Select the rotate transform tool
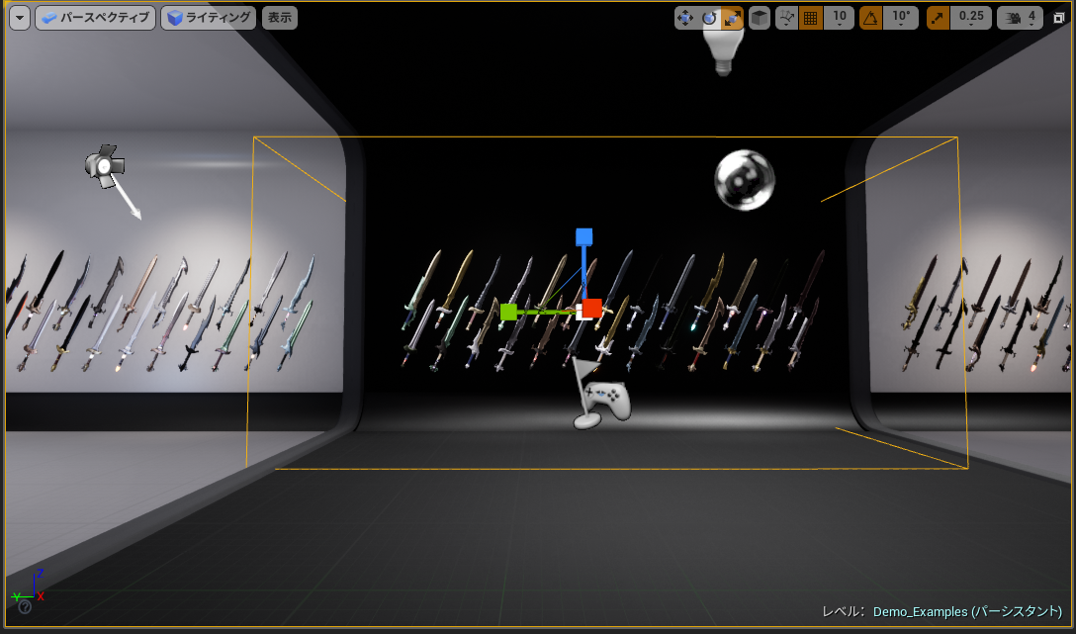The width and height of the screenshot is (1076, 634). [x=709, y=19]
